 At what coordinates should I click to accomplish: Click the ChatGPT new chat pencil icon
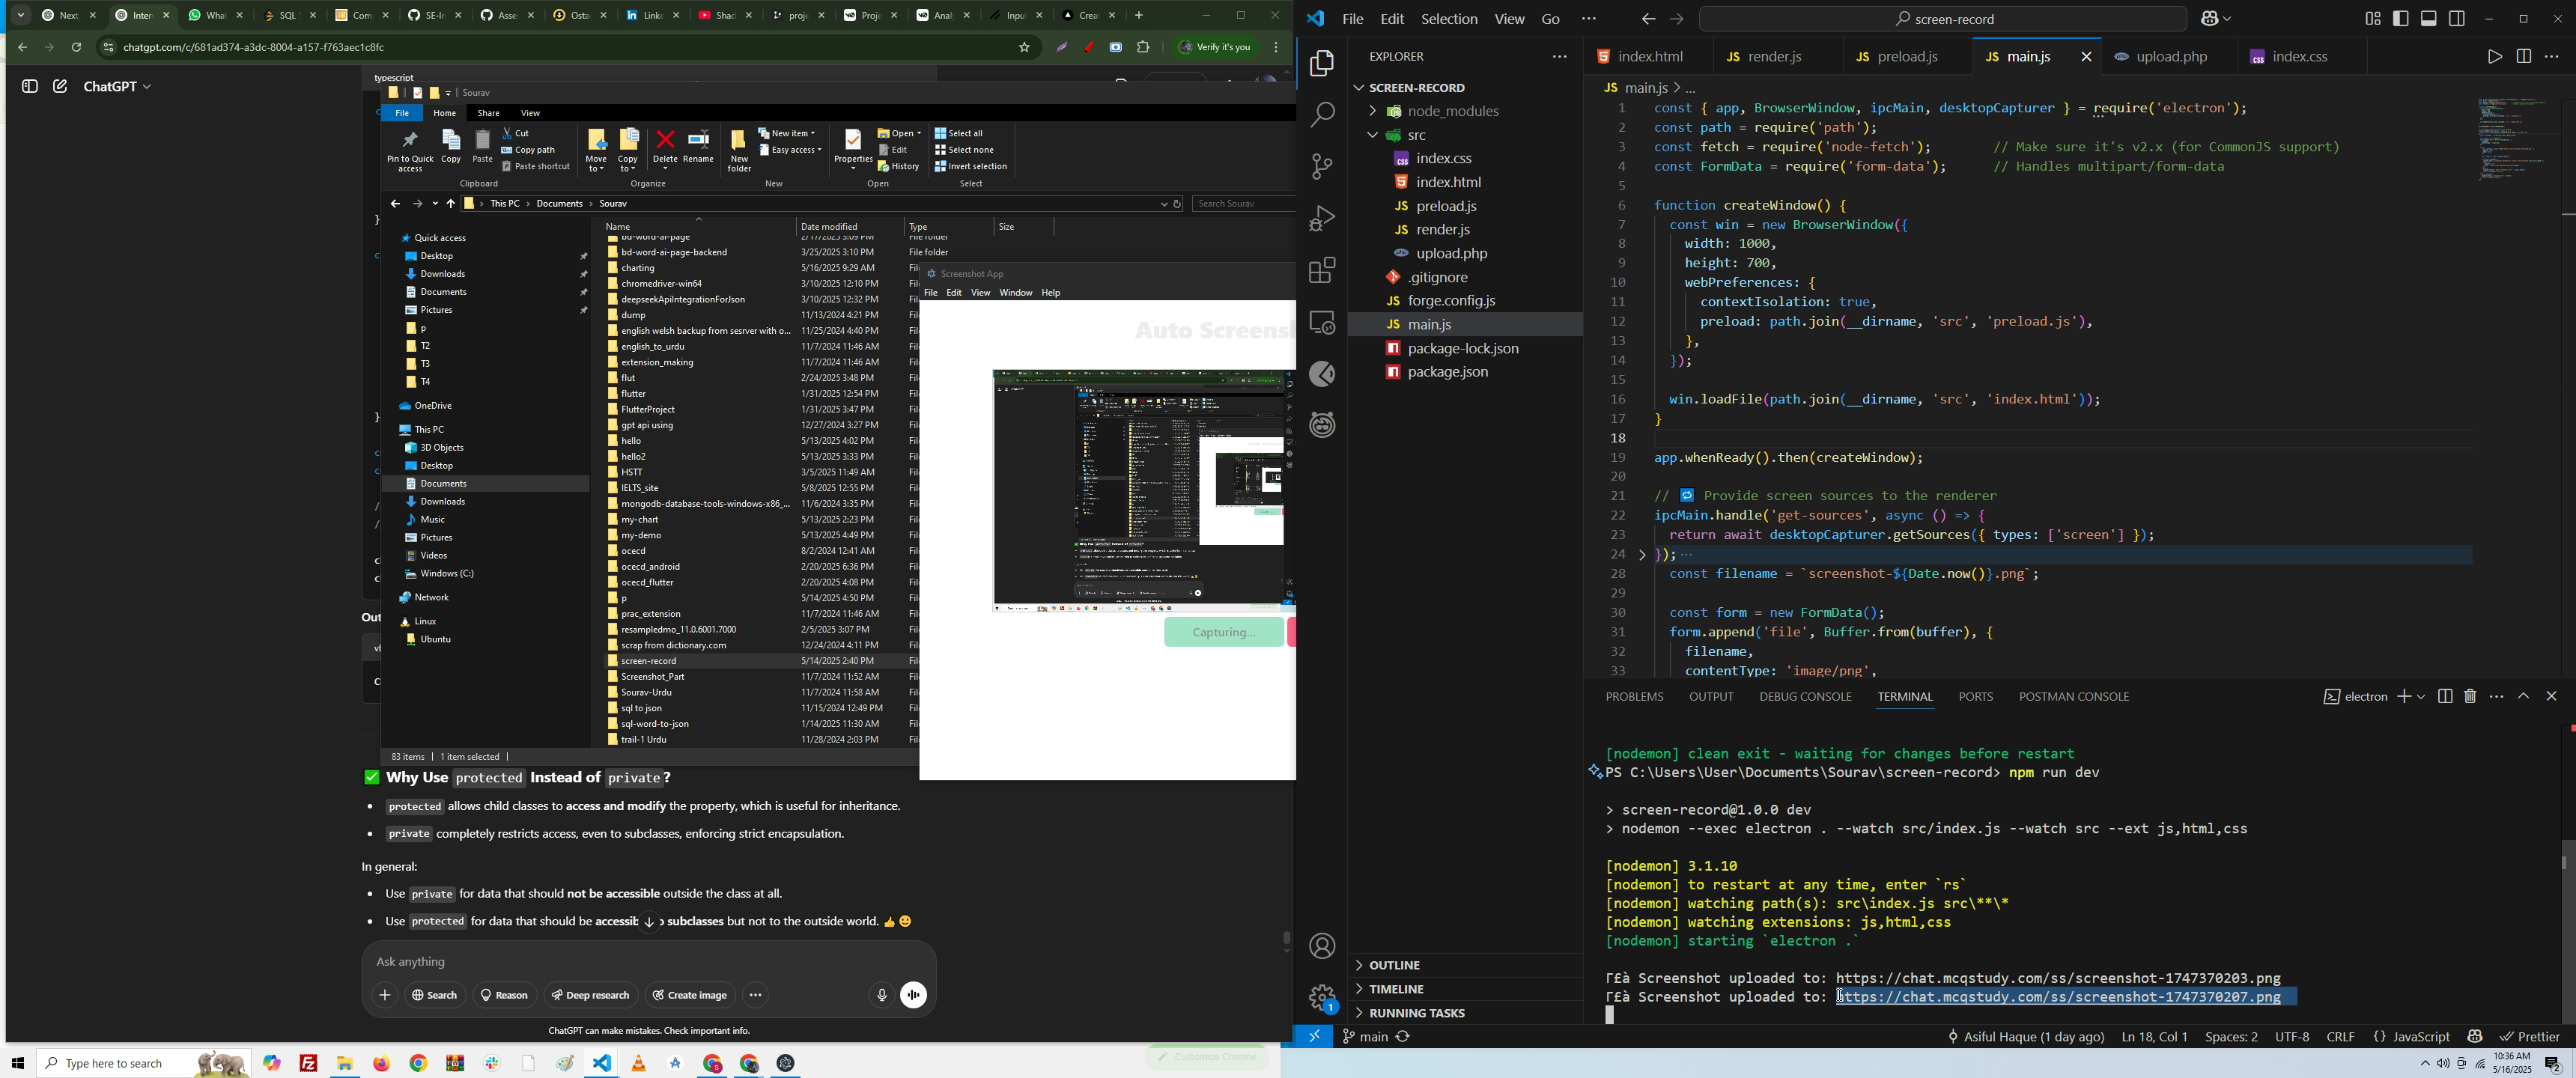click(60, 87)
